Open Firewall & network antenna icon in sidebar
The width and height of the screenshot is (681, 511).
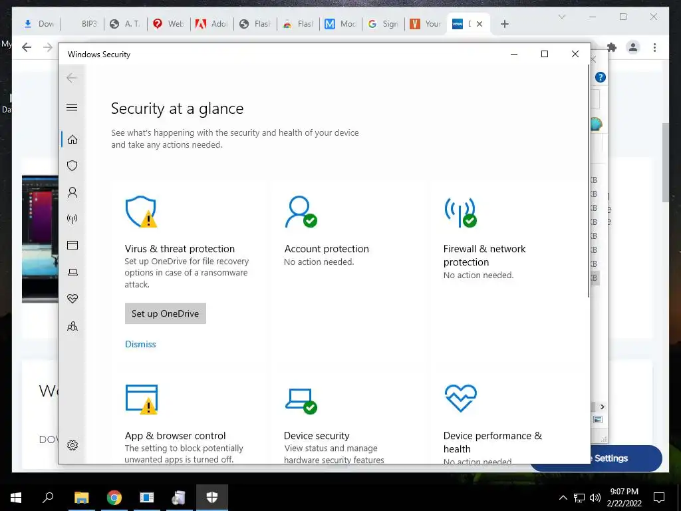coord(72,218)
